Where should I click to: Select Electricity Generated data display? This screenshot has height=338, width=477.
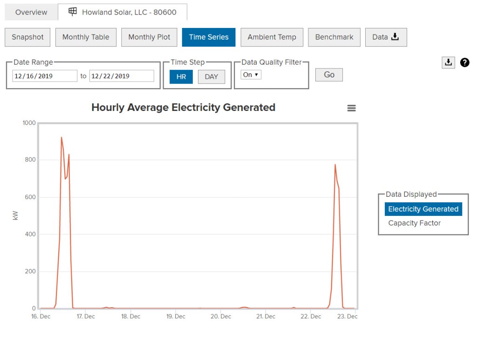[423, 209]
